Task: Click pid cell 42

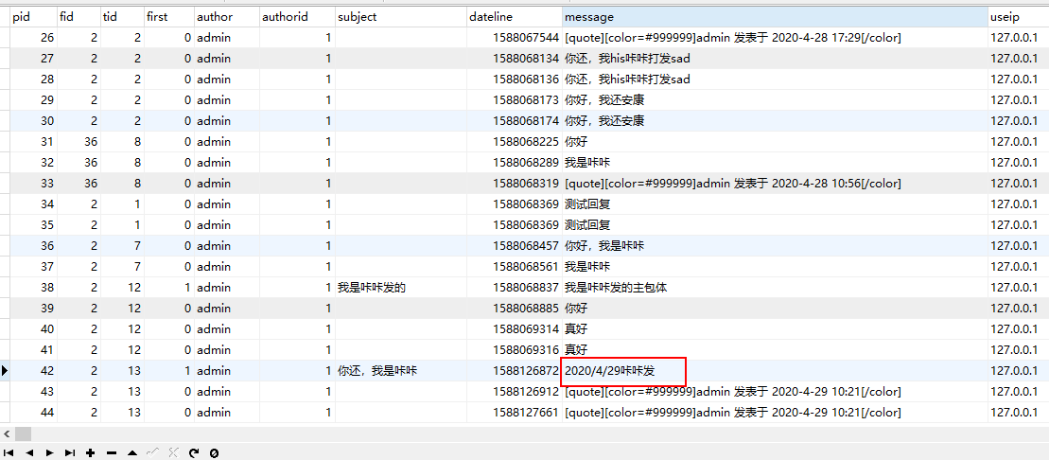Action: (x=33, y=370)
